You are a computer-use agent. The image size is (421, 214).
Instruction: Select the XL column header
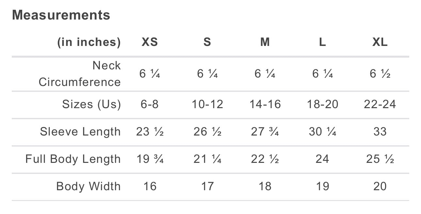click(x=380, y=42)
